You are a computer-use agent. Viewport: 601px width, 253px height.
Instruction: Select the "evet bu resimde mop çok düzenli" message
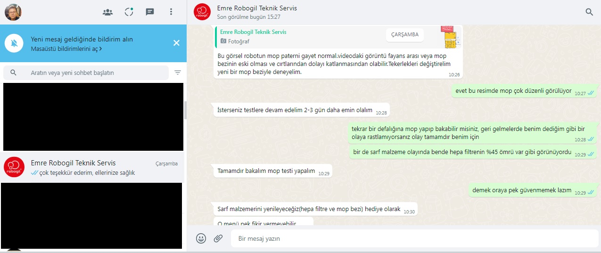pyautogui.click(x=524, y=91)
